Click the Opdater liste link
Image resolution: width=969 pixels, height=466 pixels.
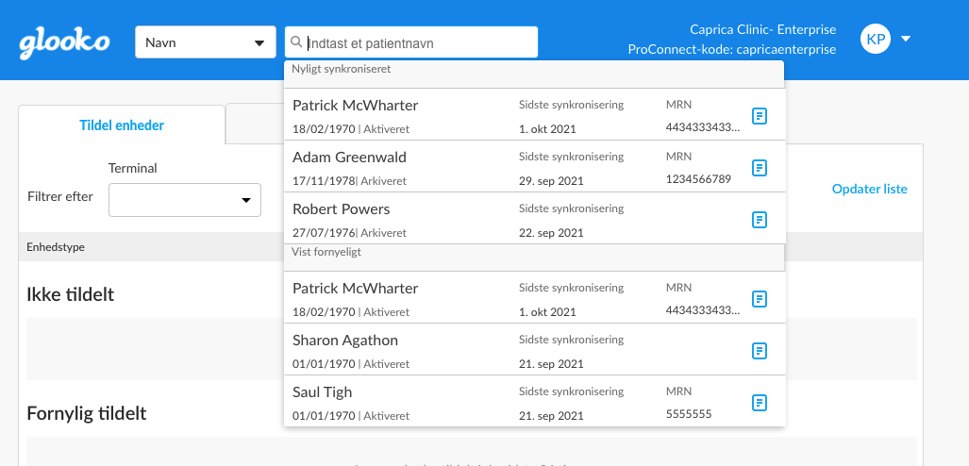click(x=870, y=189)
